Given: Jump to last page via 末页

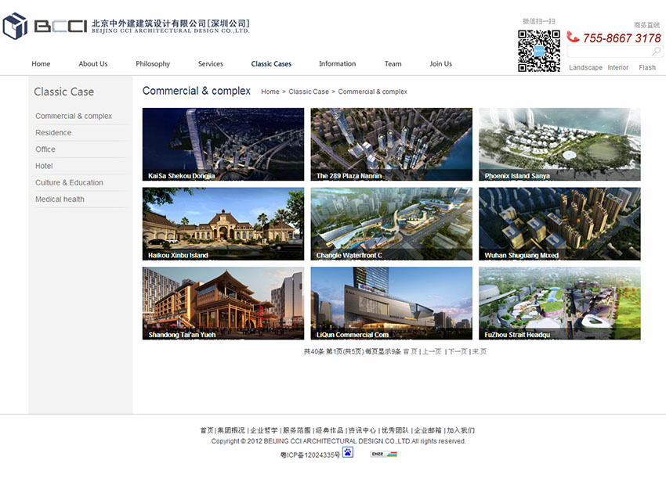Looking at the screenshot, I should (x=479, y=352).
